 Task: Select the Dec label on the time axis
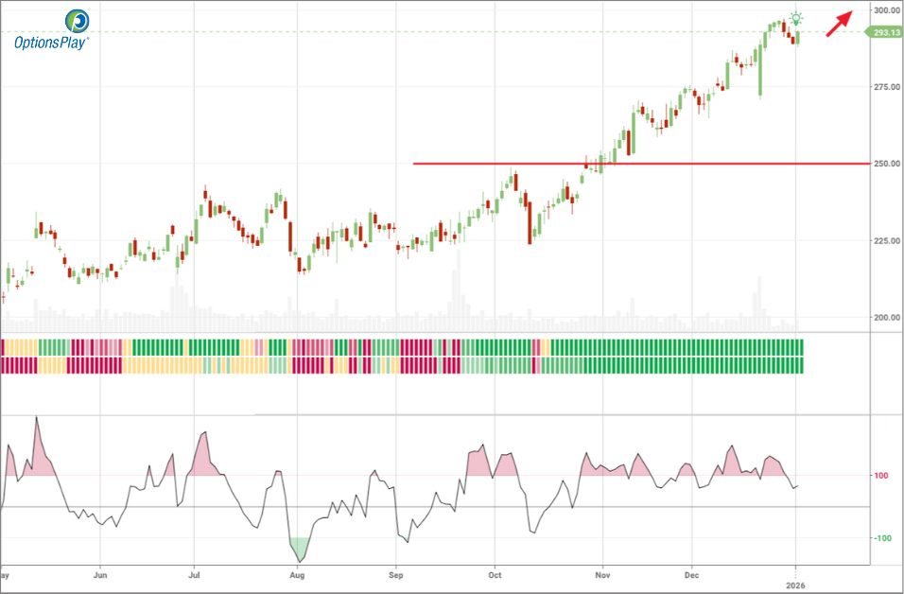click(x=691, y=574)
